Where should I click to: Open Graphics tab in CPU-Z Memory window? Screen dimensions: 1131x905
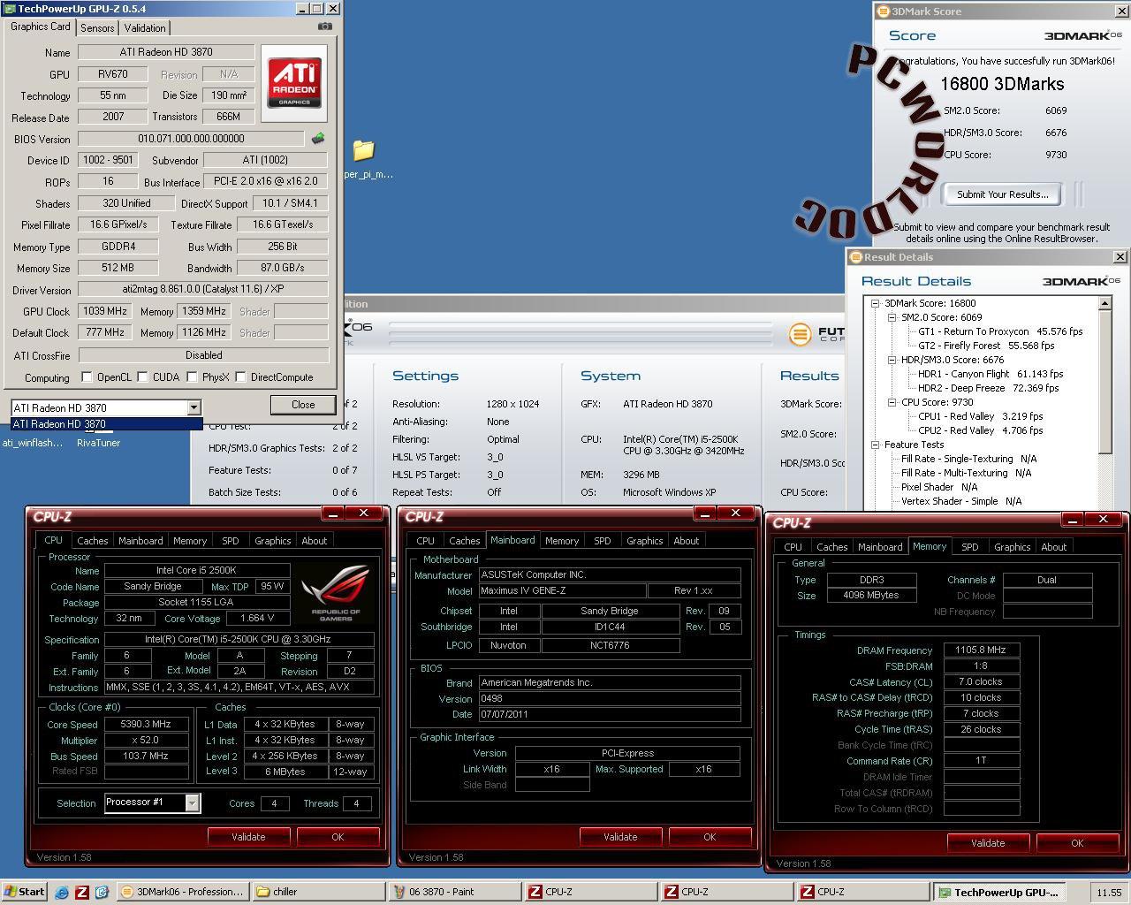point(1012,547)
